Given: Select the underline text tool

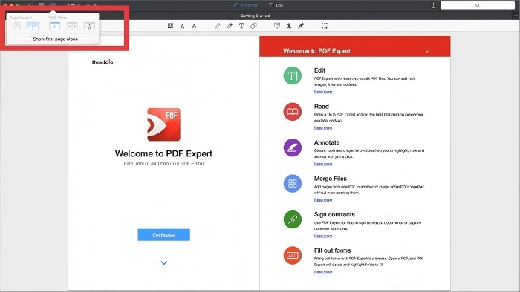Looking at the screenshot, I should [183, 26].
